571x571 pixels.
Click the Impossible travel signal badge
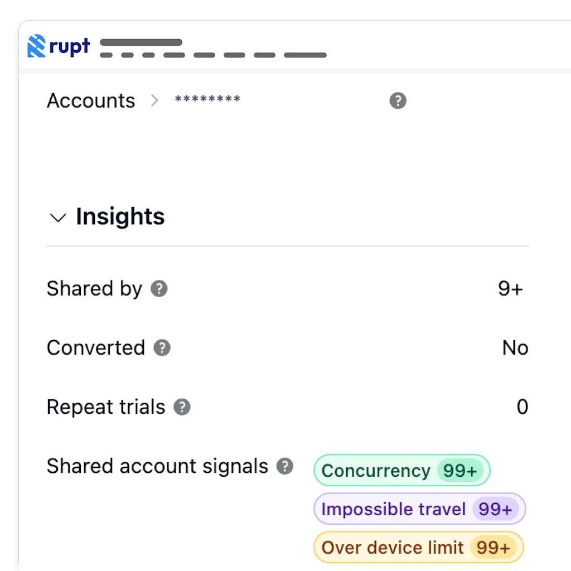coord(394,509)
